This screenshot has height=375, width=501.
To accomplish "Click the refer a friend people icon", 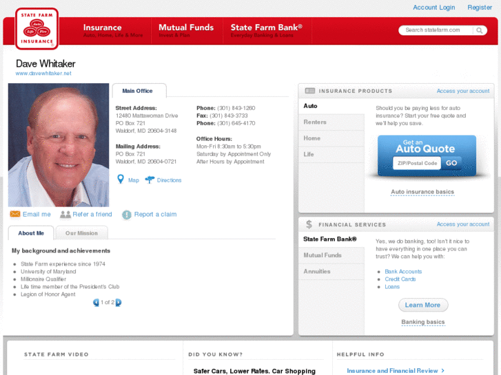I will click(x=65, y=215).
